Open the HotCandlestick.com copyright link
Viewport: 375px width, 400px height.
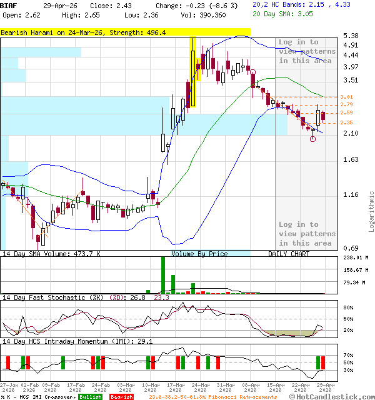tap(331, 397)
